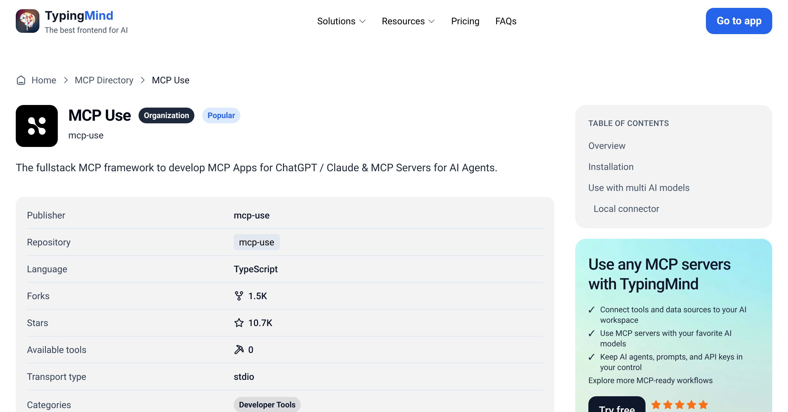Click the TABLE OF CONTENTS heading

click(x=628, y=123)
